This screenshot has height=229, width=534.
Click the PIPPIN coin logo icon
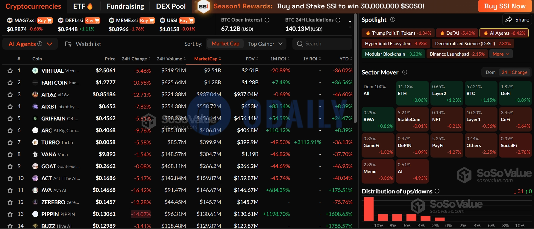coord(35,214)
